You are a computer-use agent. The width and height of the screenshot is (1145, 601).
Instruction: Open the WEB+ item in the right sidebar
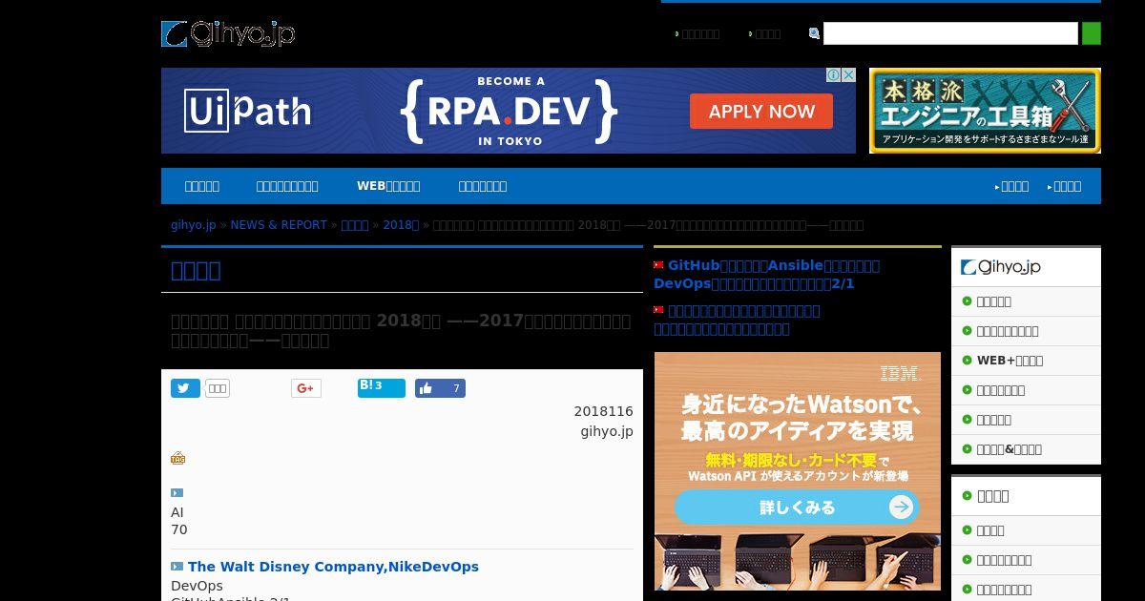click(x=1010, y=361)
